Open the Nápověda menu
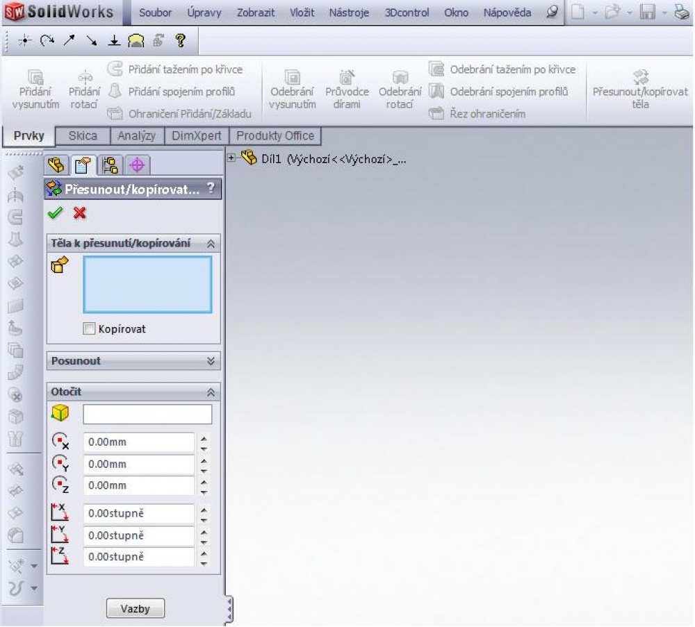 [x=507, y=12]
